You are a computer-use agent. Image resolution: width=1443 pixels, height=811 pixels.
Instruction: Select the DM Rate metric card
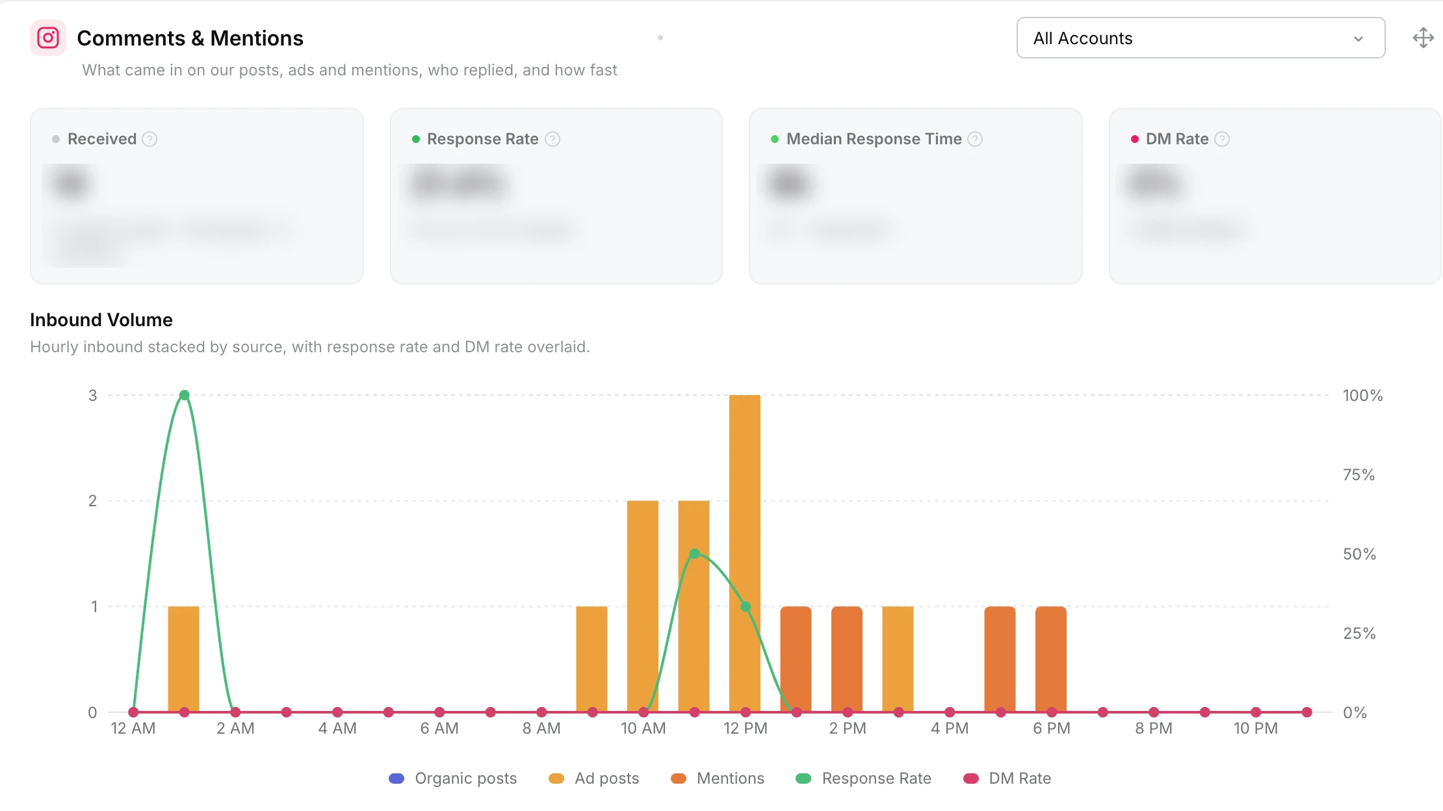(x=1275, y=196)
